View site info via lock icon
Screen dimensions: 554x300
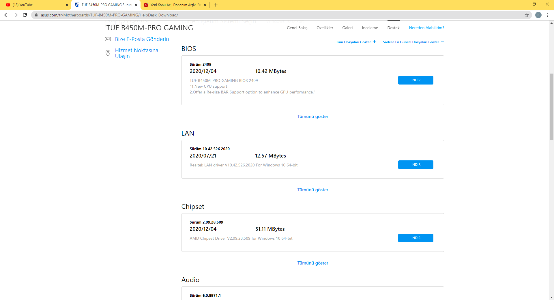[x=36, y=15]
